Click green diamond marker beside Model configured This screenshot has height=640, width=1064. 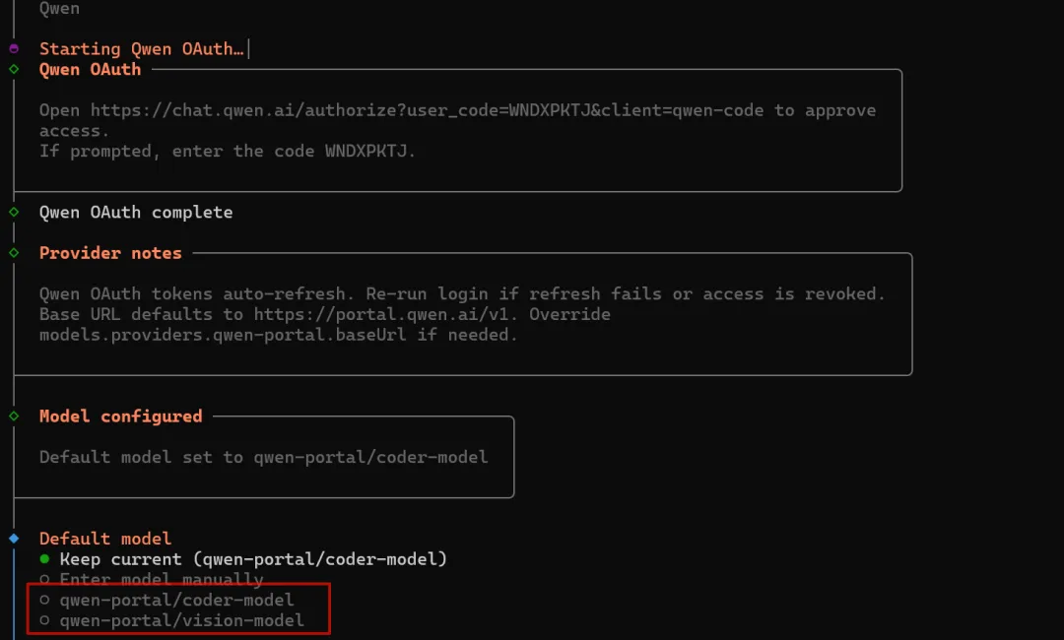(14, 416)
